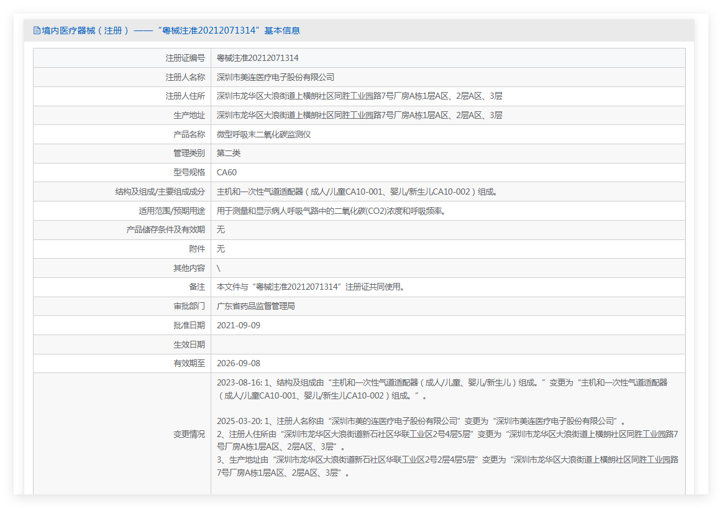722x508 pixels.
Task: Select change item 3 about 生产地址
Action: (447, 466)
